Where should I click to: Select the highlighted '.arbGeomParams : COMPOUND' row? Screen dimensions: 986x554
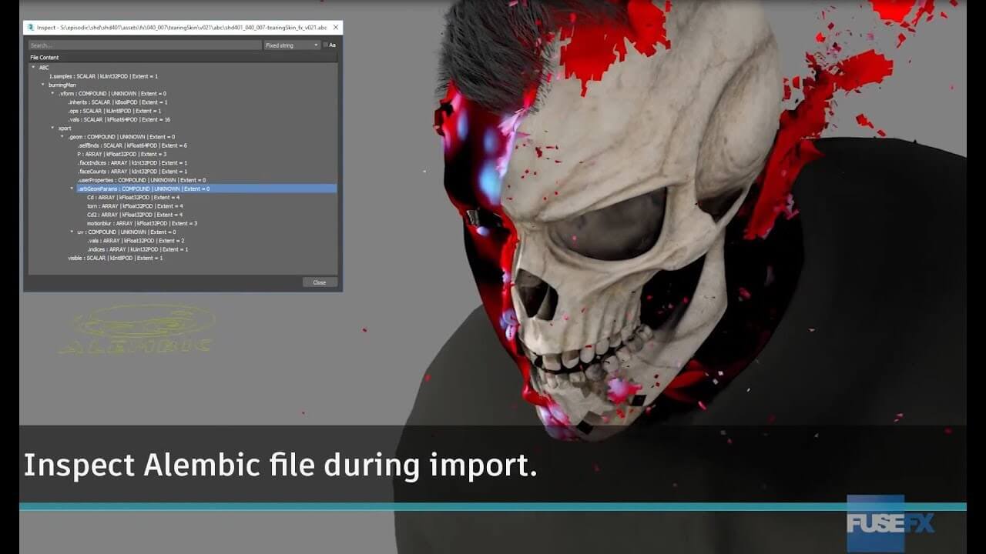click(x=206, y=189)
